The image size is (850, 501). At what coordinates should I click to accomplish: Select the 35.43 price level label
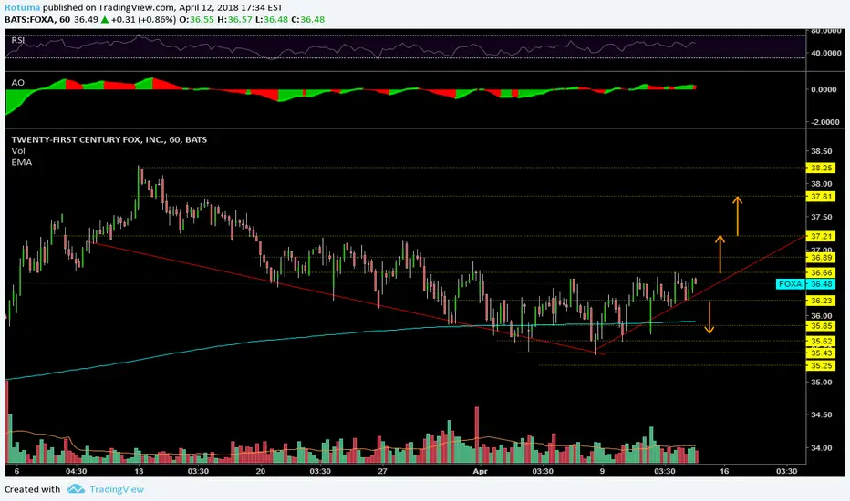[x=821, y=353]
